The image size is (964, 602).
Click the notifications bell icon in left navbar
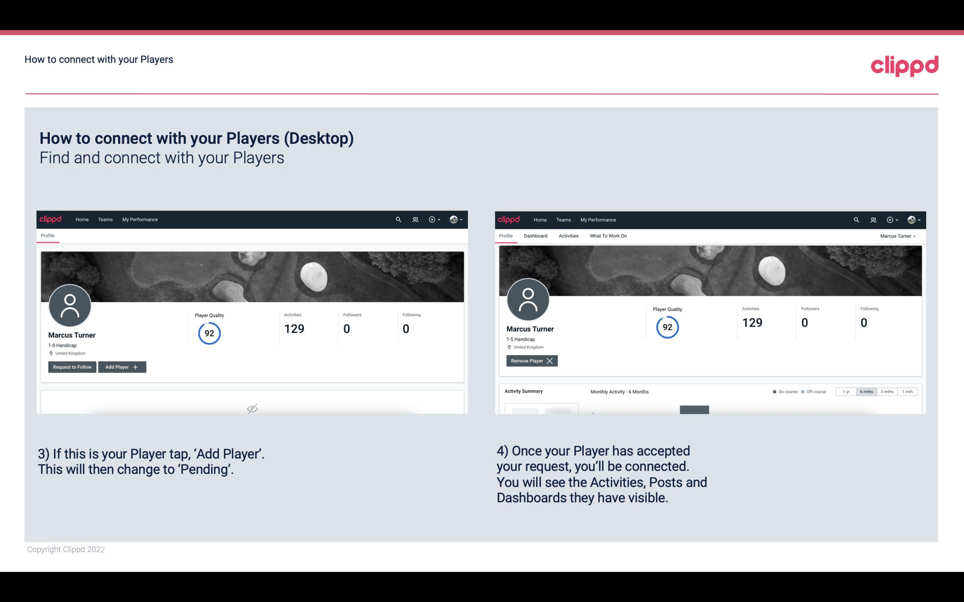click(x=414, y=220)
